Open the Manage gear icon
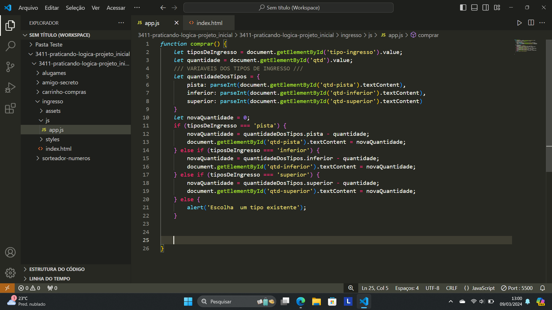The height and width of the screenshot is (310, 552). pos(10,273)
